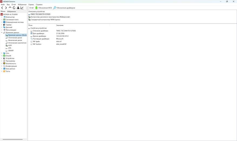237x141 pixels.
Task: Expand the DirectX tree node
Action: coord(2,56)
